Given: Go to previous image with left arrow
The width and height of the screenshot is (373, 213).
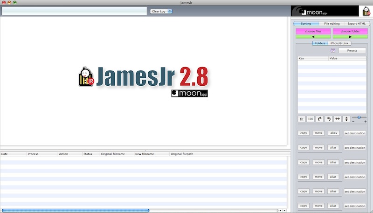Looking at the screenshot, I should click(x=313, y=36).
